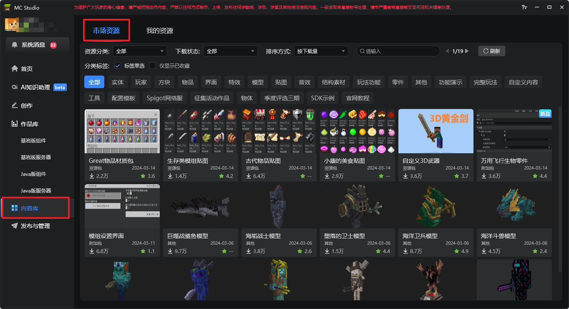Open 堕落的卫士模型 thumbnail
This screenshot has width=569, height=309.
point(358,206)
